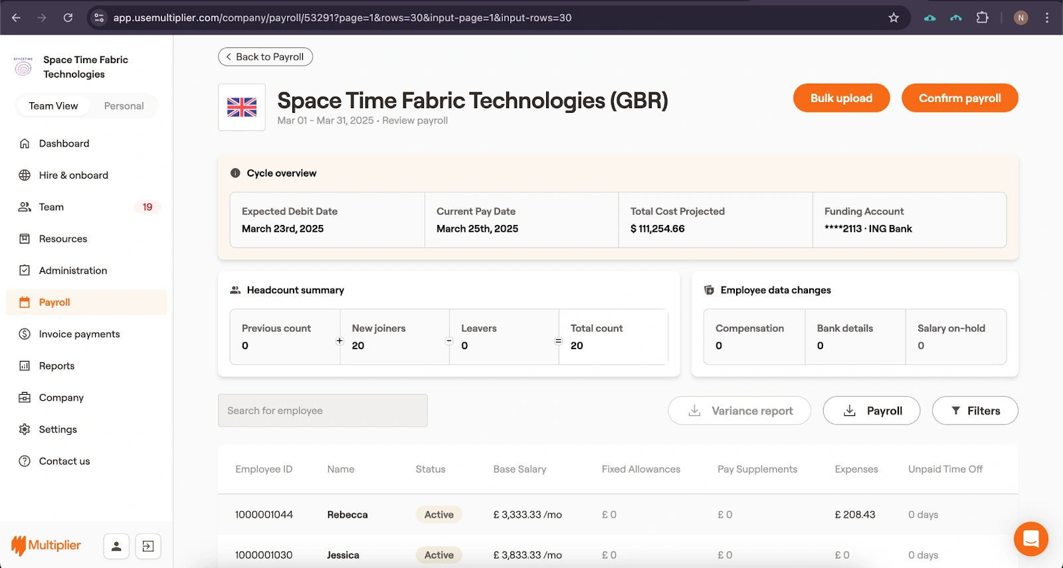Click the Team people icon
Image resolution: width=1063 pixels, height=568 pixels.
[x=25, y=207]
